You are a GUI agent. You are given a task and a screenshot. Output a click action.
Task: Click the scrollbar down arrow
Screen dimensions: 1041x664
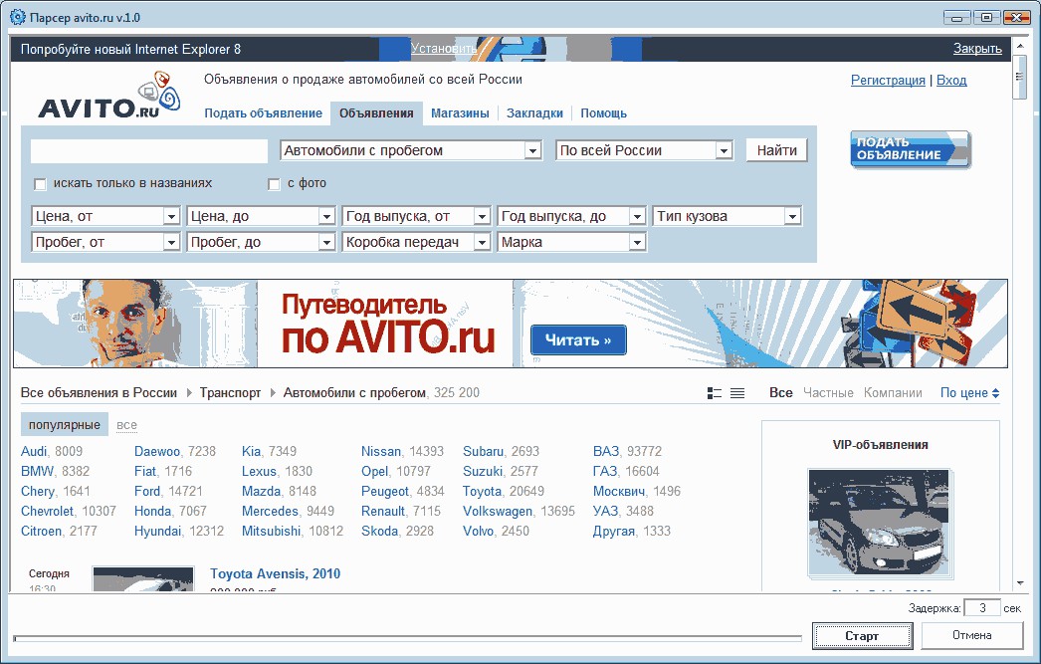coord(1020,583)
